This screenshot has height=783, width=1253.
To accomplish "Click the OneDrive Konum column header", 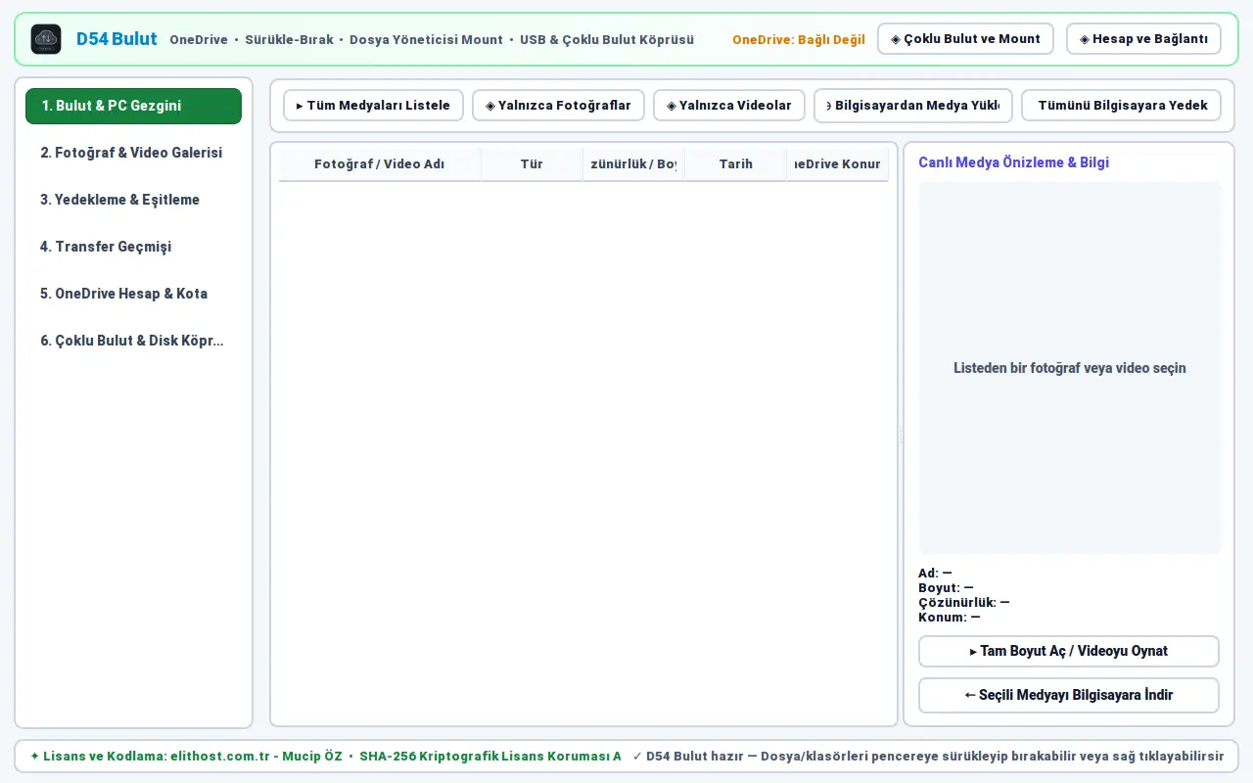I will click(x=837, y=164).
